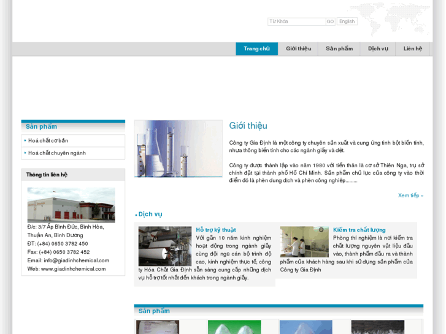Click the Fax: (+84) 0650 3782 452 text
The image size is (446, 334).
59,252
